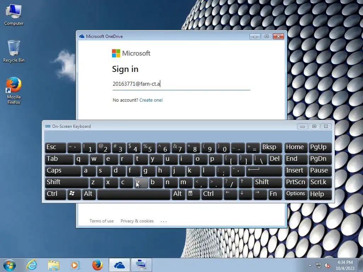Minimize the On-Screen Keyboard window
This screenshot has height=272, width=363.
(302, 126)
